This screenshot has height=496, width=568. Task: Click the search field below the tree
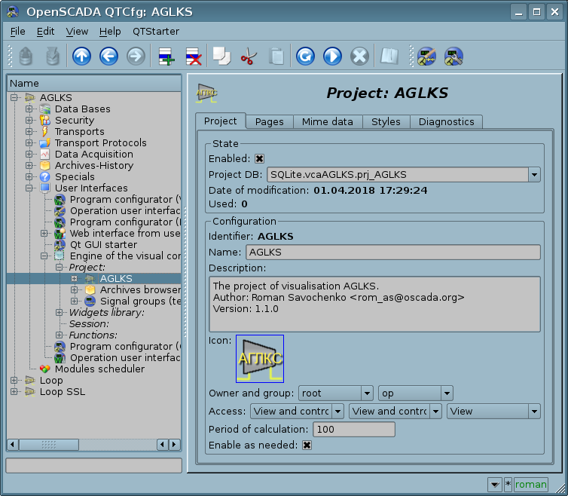94,466
